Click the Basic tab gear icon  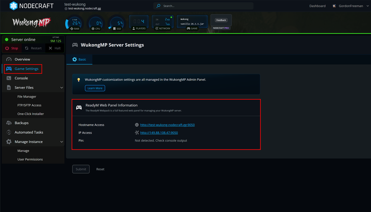(x=75, y=59)
